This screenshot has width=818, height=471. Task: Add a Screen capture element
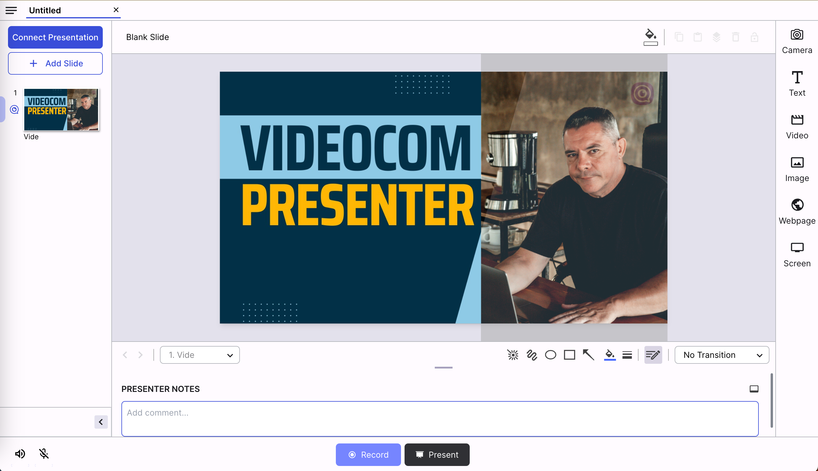(796, 254)
